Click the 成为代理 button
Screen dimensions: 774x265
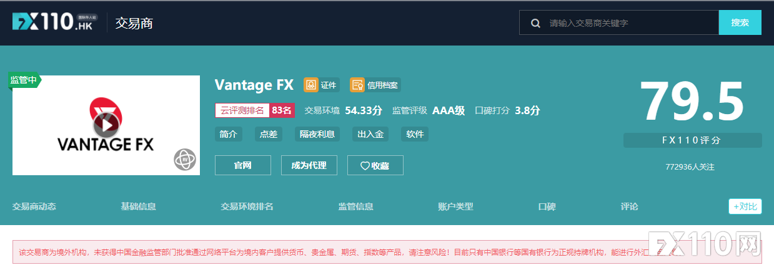tap(309, 165)
